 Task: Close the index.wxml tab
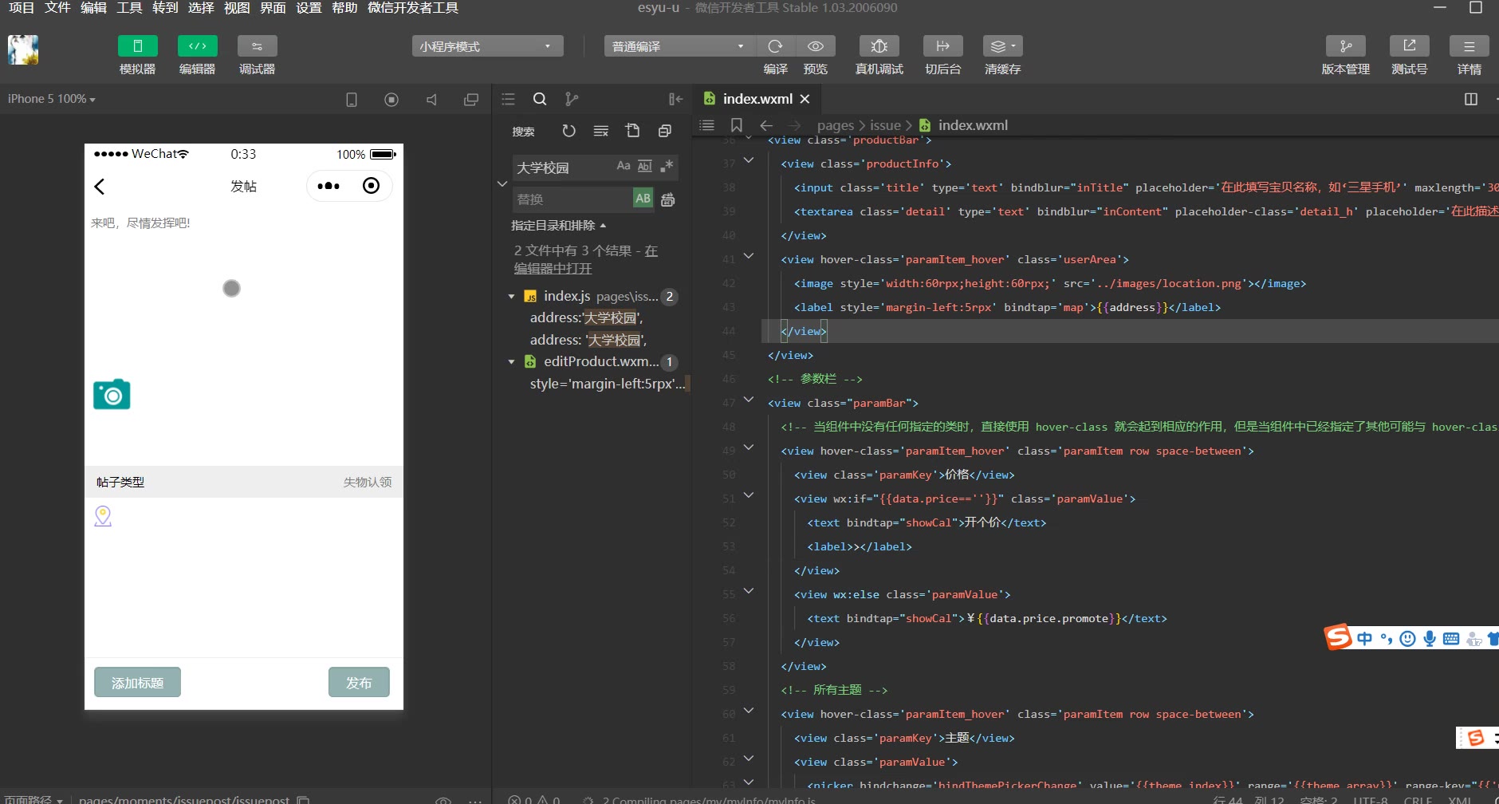[x=805, y=99]
